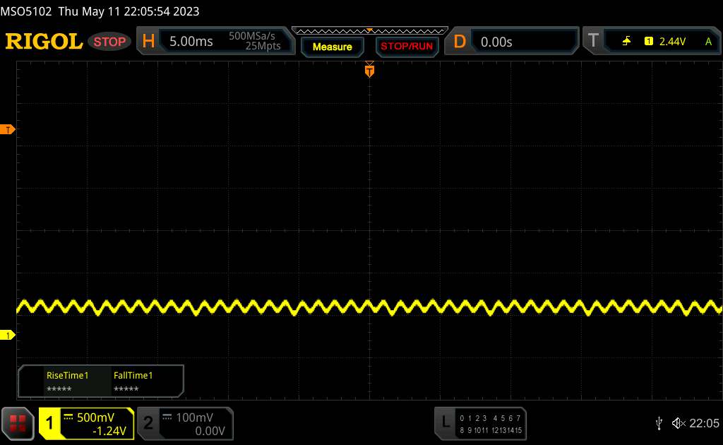The image size is (723, 445).
Task: Click the trigger sweep mode A indicator
Action: [709, 42]
